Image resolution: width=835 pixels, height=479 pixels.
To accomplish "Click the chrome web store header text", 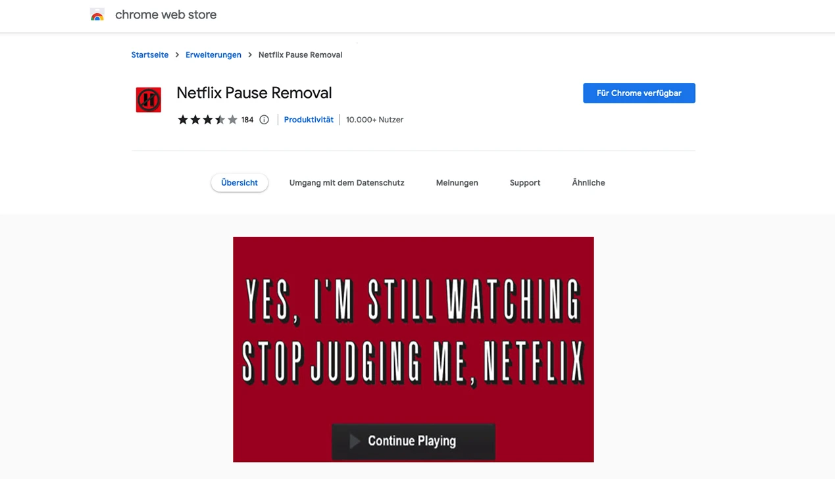I will click(166, 14).
